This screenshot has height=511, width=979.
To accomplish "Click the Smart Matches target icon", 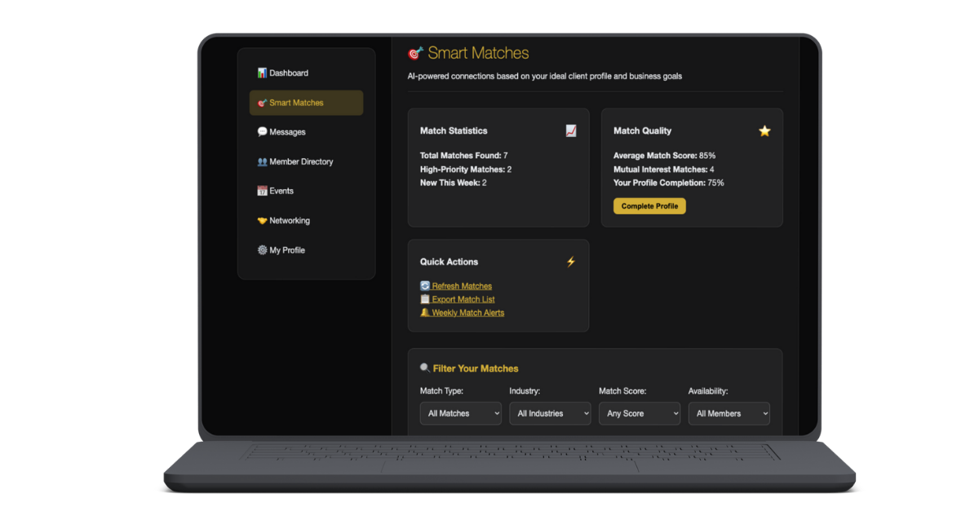I will 261,102.
